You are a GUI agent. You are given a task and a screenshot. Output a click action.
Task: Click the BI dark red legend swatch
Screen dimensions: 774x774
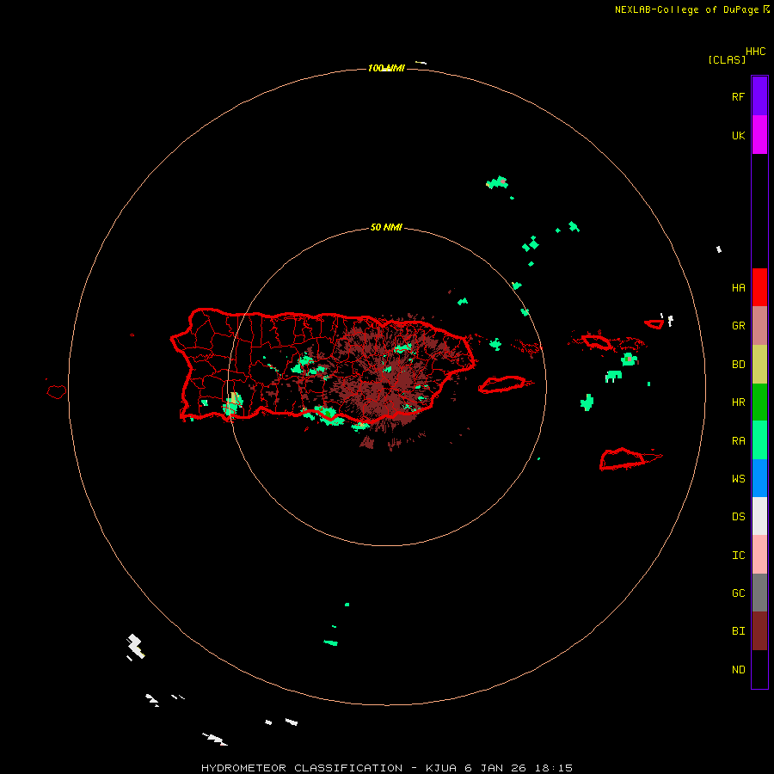[x=759, y=631]
